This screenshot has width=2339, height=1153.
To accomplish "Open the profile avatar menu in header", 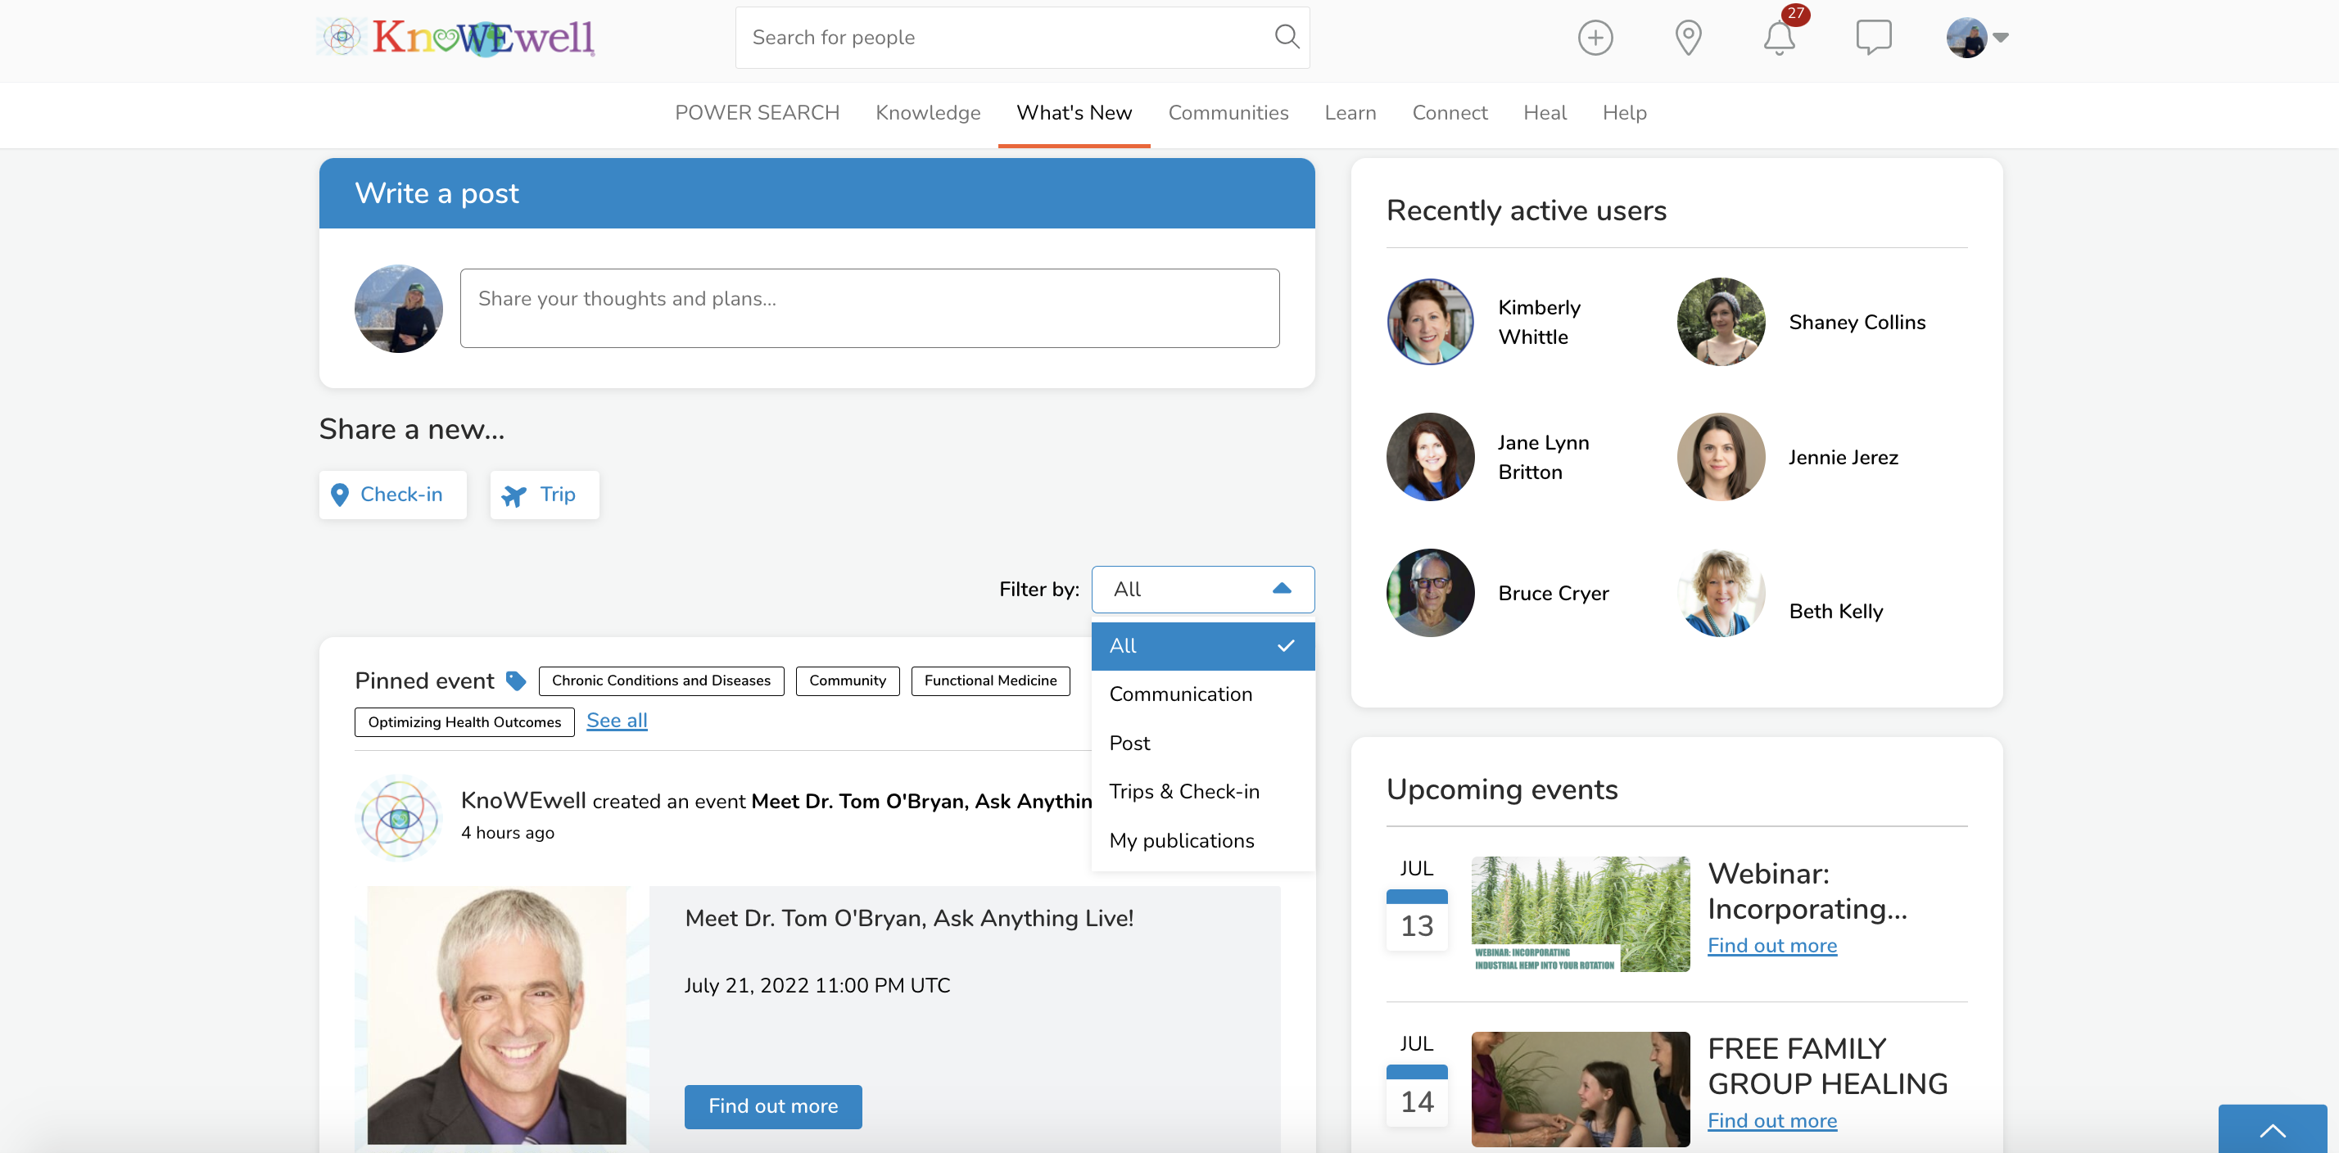I will click(x=1976, y=37).
